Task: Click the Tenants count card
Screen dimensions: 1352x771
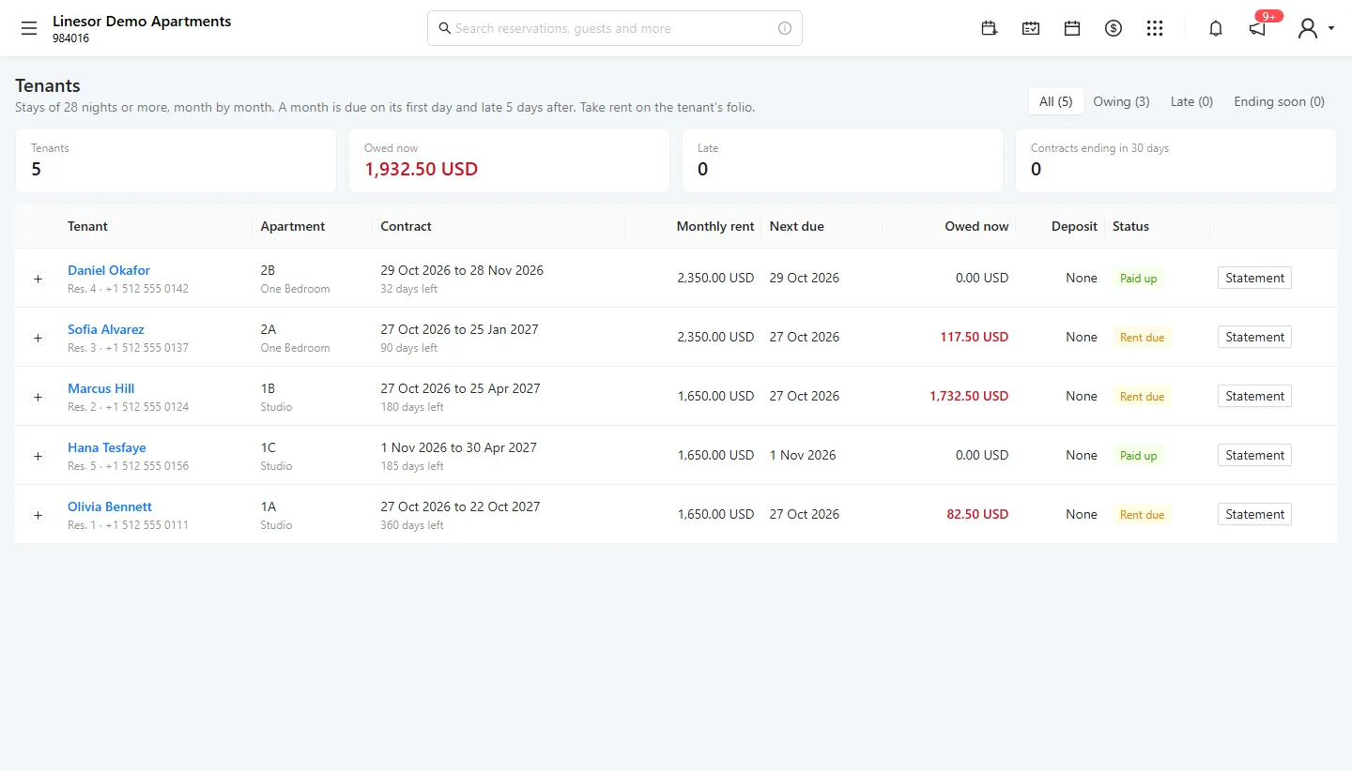Action: (176, 160)
